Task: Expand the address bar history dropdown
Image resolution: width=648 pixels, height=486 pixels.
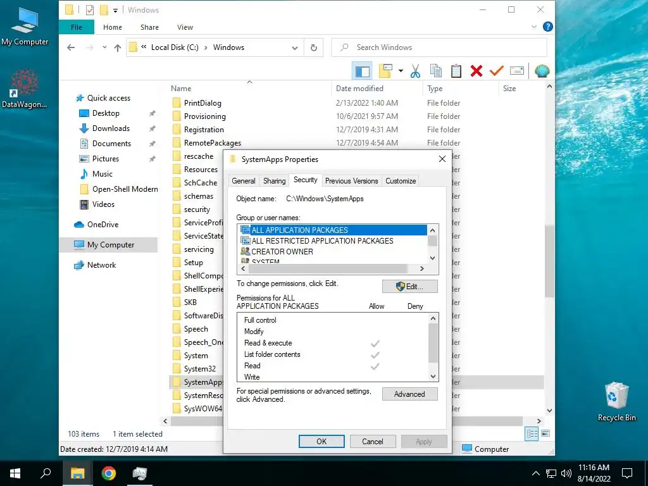Action: click(295, 48)
